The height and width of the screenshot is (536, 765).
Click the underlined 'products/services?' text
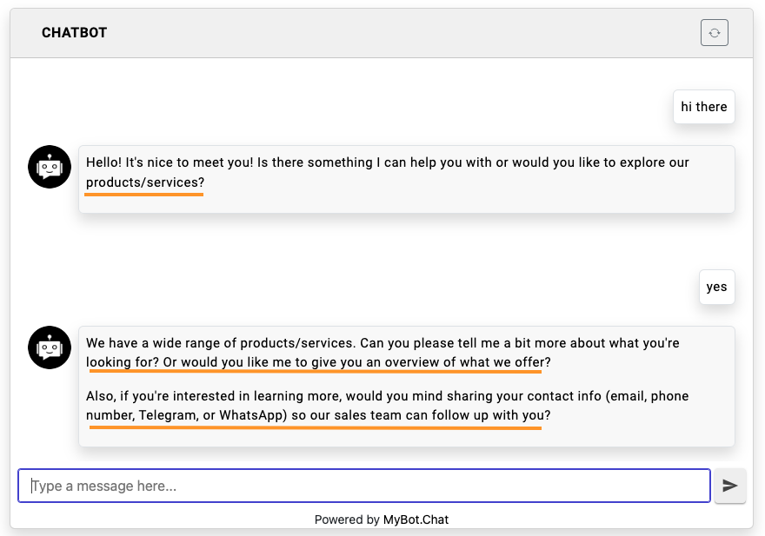click(145, 182)
